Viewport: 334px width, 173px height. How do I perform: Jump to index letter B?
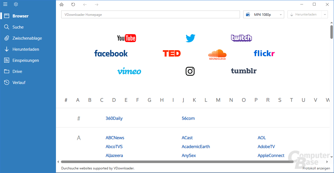(x=90, y=100)
